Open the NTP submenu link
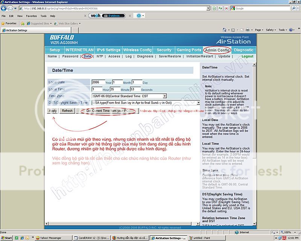301x241 pixels. pos(100,56)
